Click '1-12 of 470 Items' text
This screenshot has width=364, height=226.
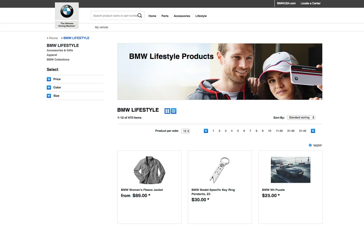(129, 118)
